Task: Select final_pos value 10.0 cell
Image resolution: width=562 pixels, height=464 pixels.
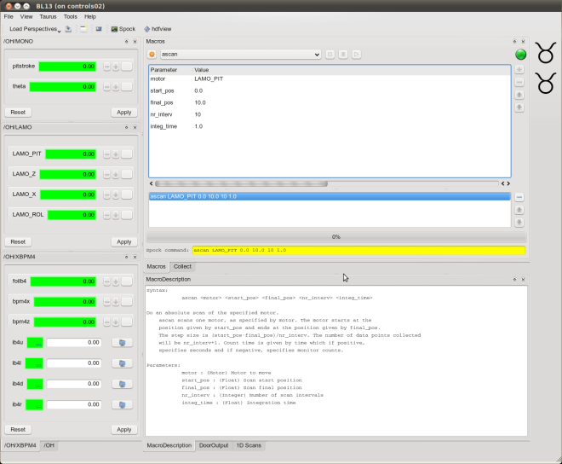Action: coord(200,102)
